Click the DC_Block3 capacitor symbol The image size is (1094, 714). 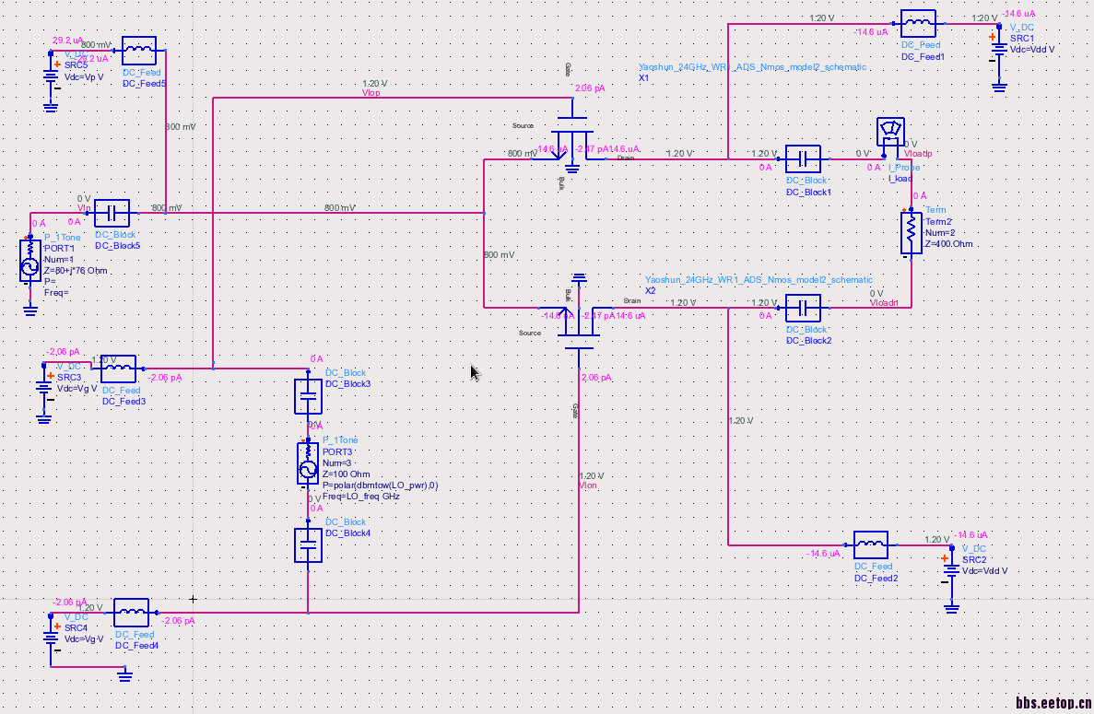(x=308, y=396)
